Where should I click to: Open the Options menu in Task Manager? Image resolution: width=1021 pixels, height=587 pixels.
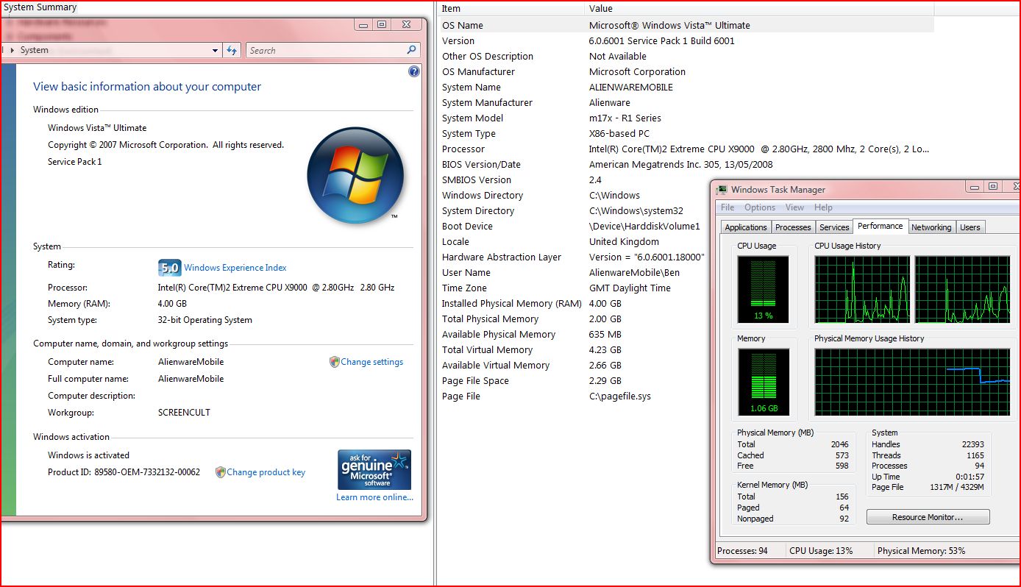760,207
